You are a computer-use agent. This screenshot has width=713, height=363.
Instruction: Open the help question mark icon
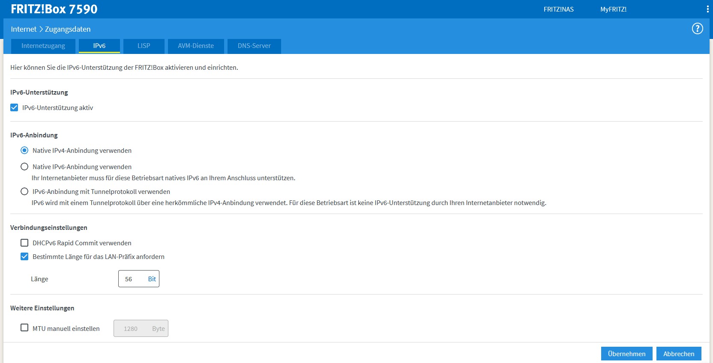tap(698, 29)
